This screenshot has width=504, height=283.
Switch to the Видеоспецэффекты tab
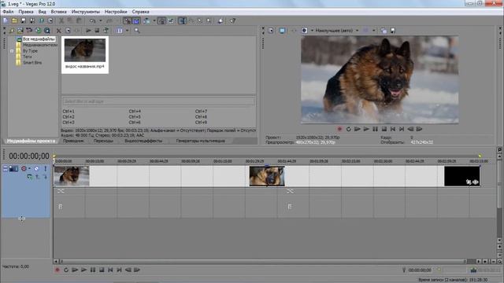pos(143,141)
